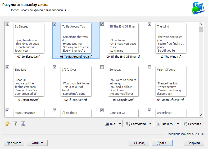Check the 03-Someday.rtf checkbox

(102, 67)
